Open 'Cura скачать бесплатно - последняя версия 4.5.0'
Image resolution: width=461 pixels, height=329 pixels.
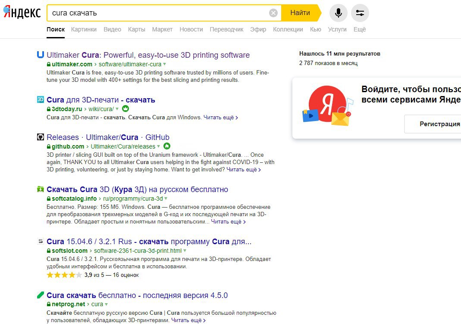click(x=137, y=295)
